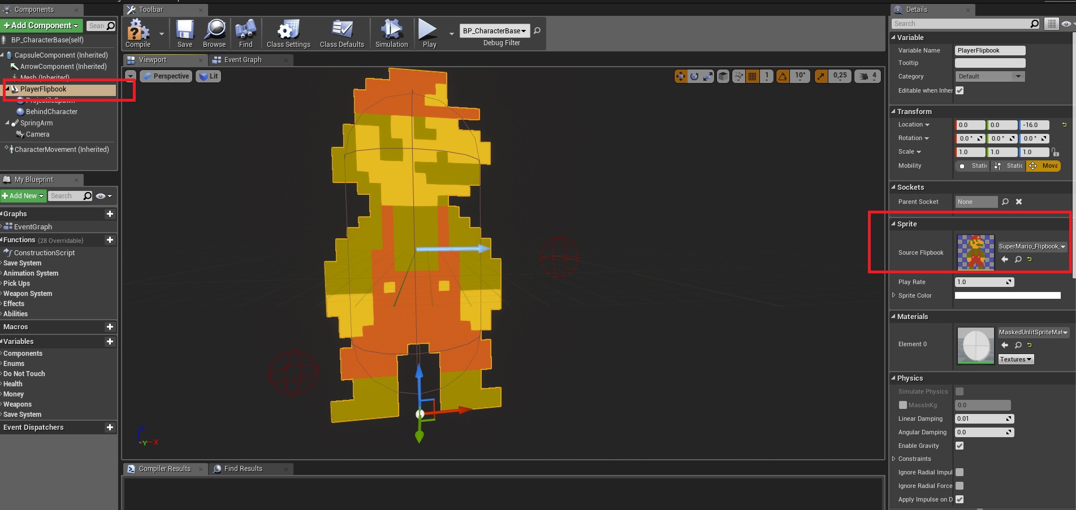Click the white Sprite Color swatch
Viewport: 1076px width, 510px height.
[x=1007, y=295]
